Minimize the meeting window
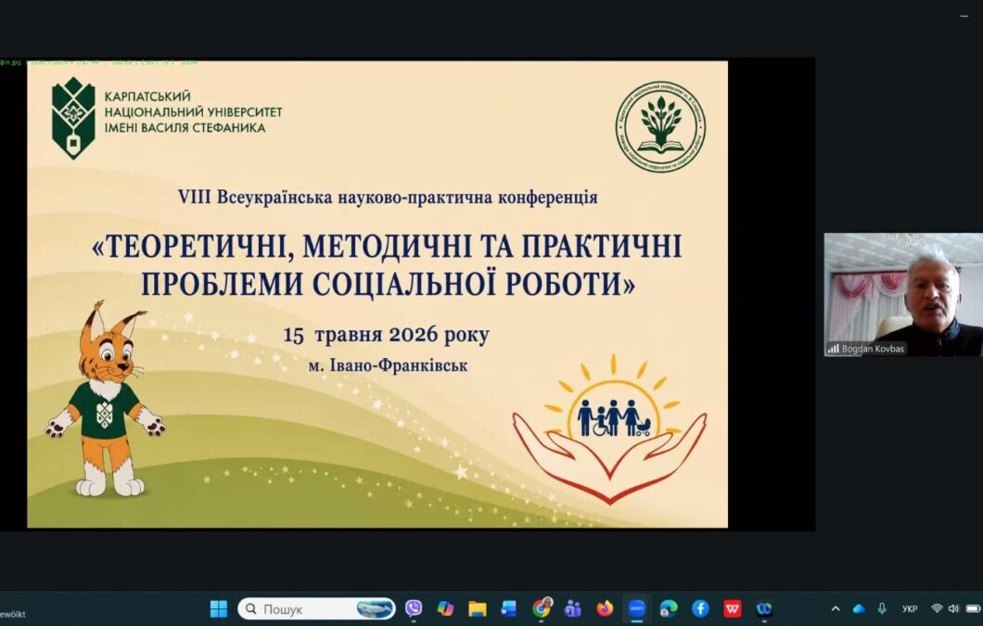The image size is (983, 626). [964, 17]
